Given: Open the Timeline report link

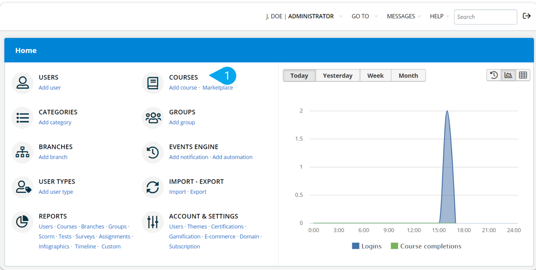Looking at the screenshot, I should pyautogui.click(x=85, y=246).
